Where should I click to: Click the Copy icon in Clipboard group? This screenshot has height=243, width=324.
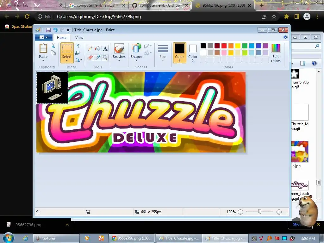coord(53,53)
